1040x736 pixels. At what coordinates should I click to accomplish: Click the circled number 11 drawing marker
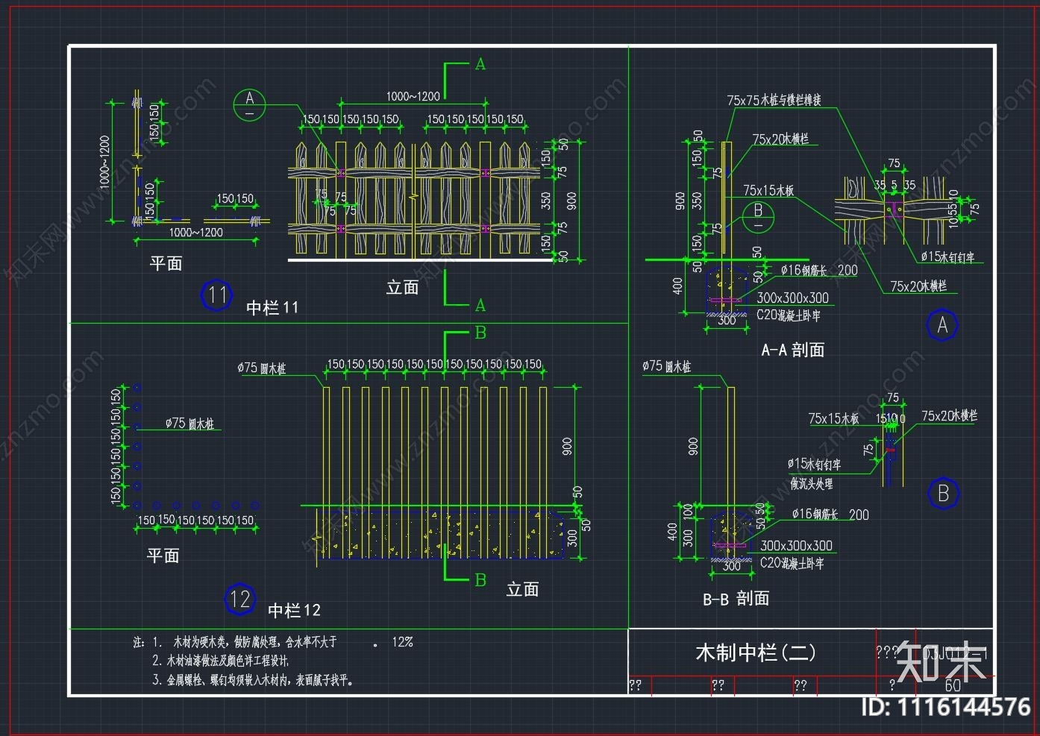[x=217, y=295]
